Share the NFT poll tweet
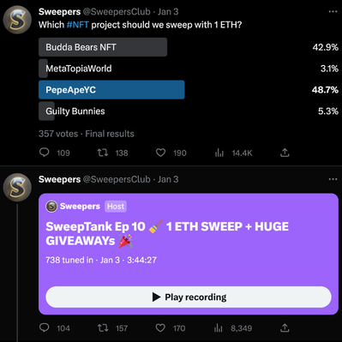This screenshot has height=342, width=342. (x=285, y=153)
